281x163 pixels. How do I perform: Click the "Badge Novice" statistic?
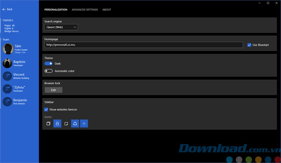(x=11, y=31)
